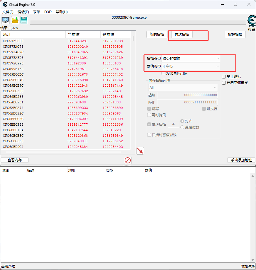Enable 扫描时暂停游戏 checkbox

coord(149,135)
